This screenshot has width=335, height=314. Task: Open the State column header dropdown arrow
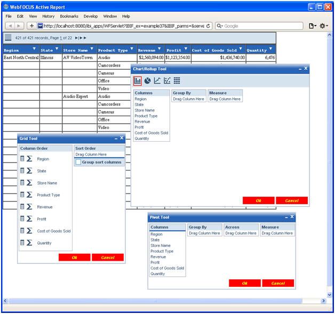pos(57,49)
